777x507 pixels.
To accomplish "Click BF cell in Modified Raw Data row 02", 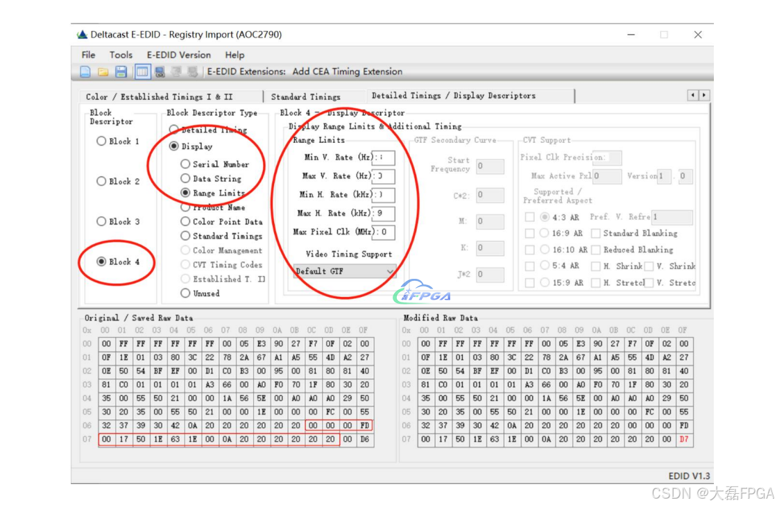I will [477, 370].
